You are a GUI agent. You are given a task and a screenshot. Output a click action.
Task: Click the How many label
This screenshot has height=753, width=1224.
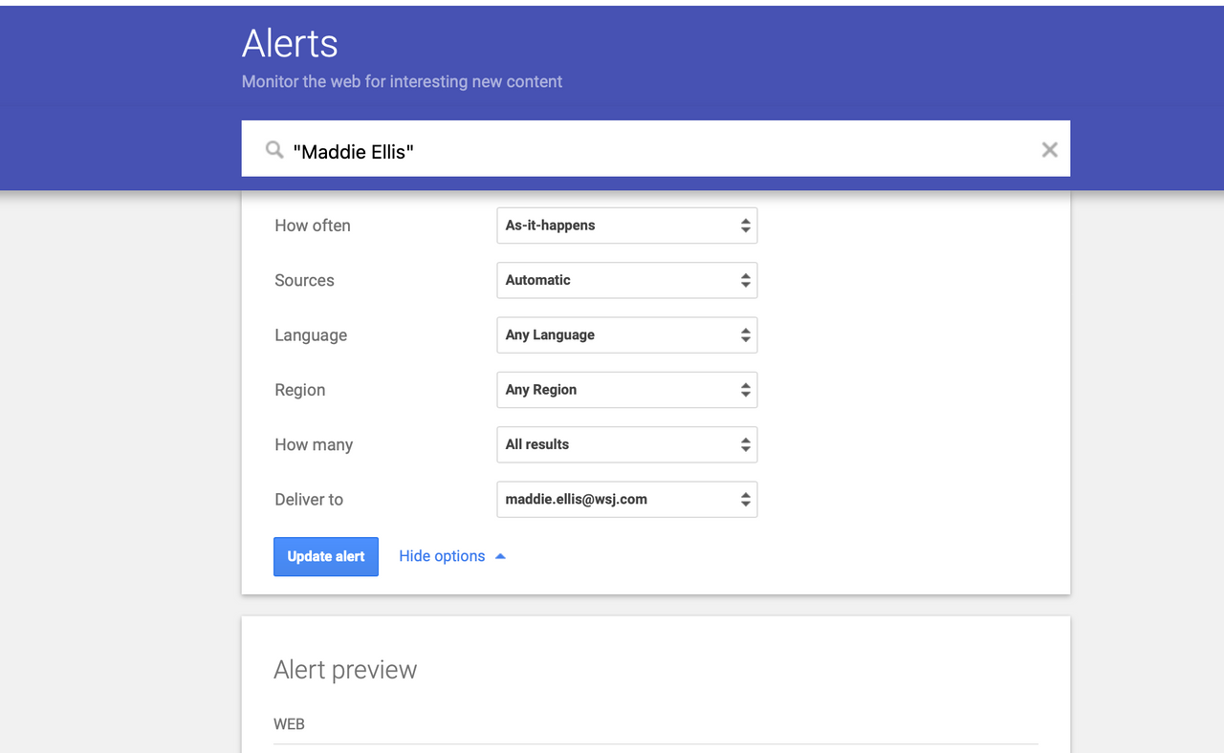tap(314, 444)
